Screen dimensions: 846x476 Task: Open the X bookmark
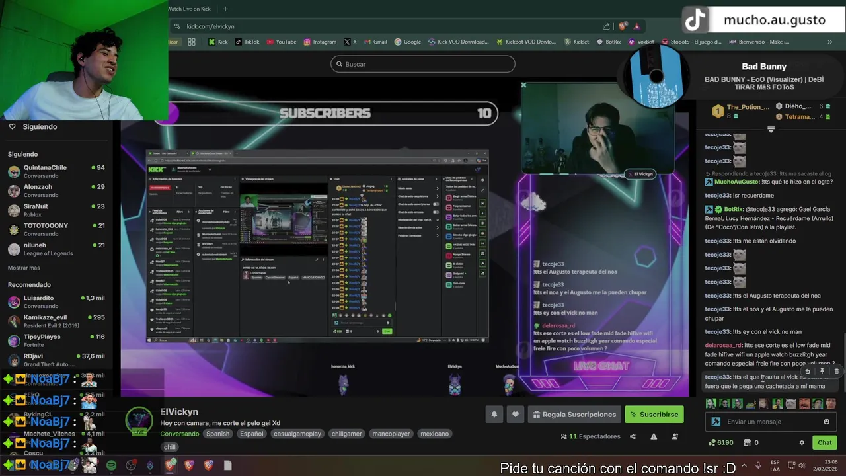[x=350, y=42]
